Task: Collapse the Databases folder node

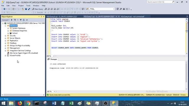Action: point(5,26)
